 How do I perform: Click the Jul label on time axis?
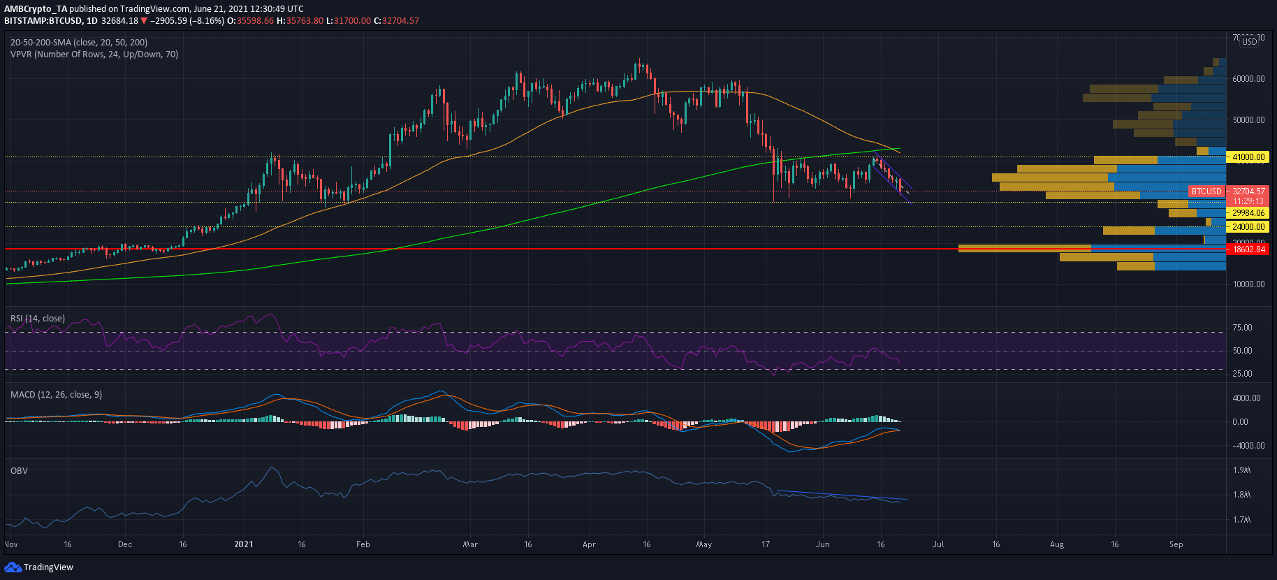point(937,544)
